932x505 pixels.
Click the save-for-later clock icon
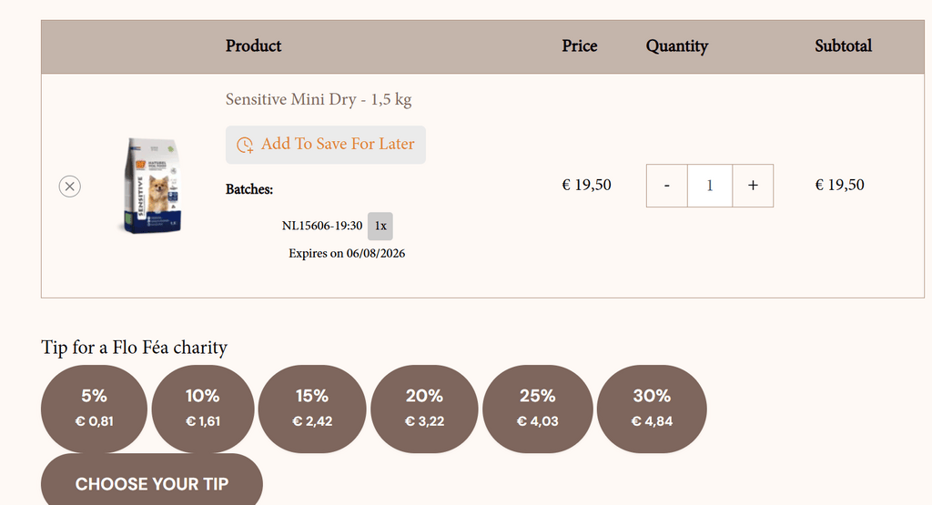[245, 145]
